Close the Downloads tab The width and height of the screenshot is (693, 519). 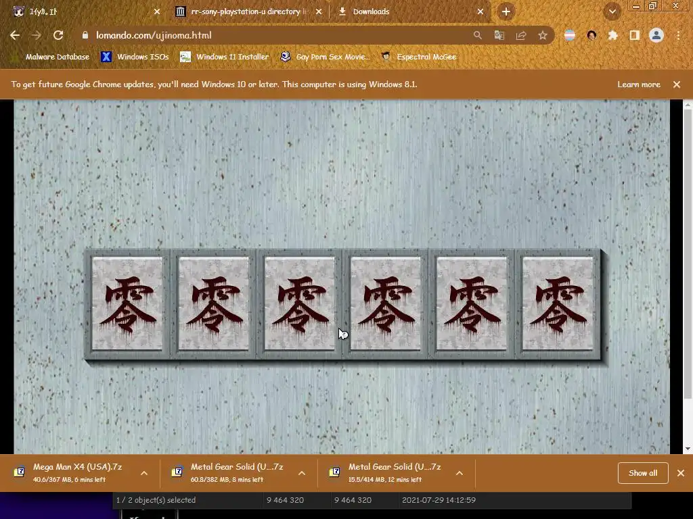[x=480, y=11]
